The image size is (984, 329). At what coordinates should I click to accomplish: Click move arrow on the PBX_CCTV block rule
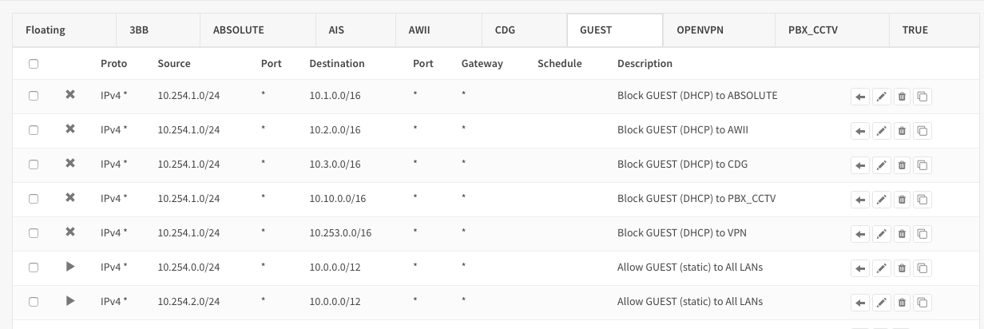click(x=860, y=200)
